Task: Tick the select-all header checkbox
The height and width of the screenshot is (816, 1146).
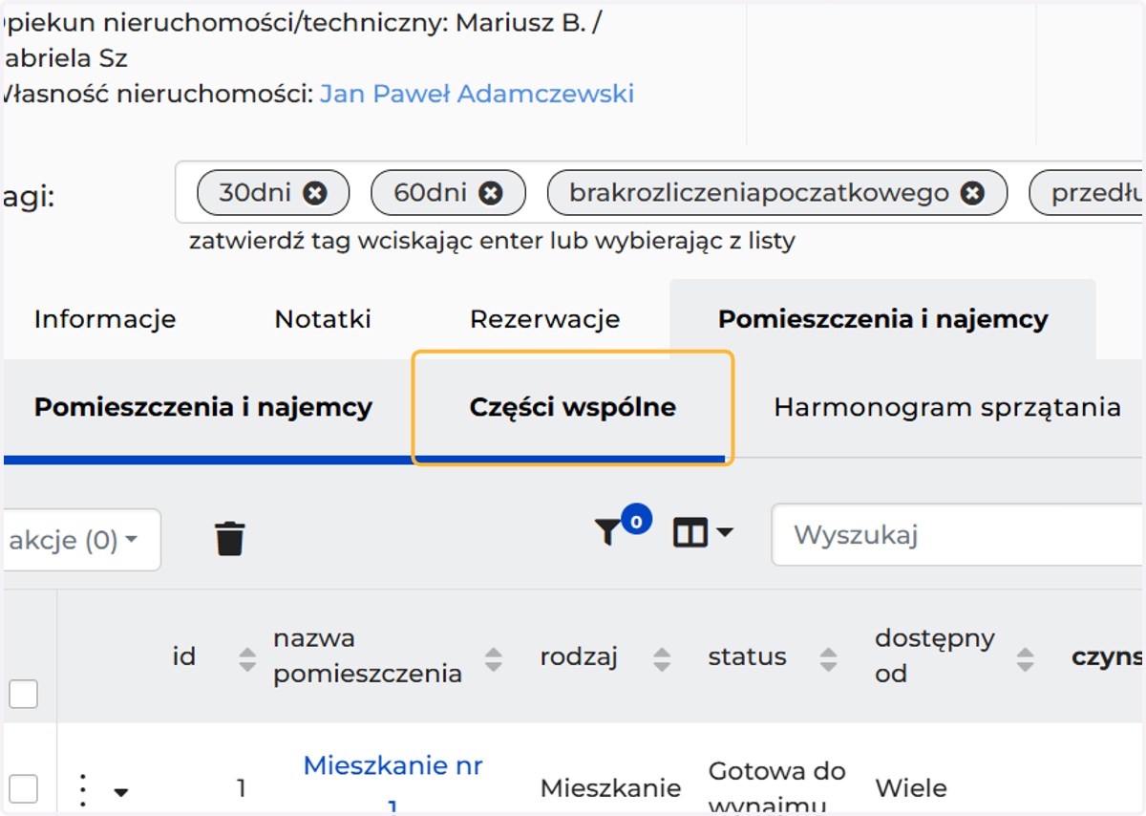Action: pyautogui.click(x=23, y=694)
